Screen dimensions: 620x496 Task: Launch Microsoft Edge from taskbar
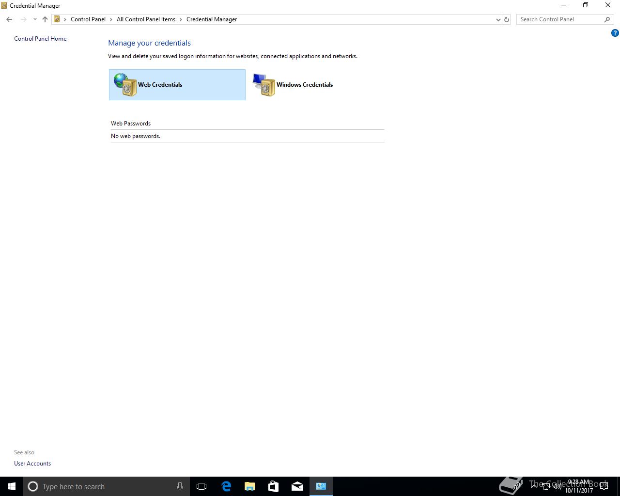(x=226, y=486)
